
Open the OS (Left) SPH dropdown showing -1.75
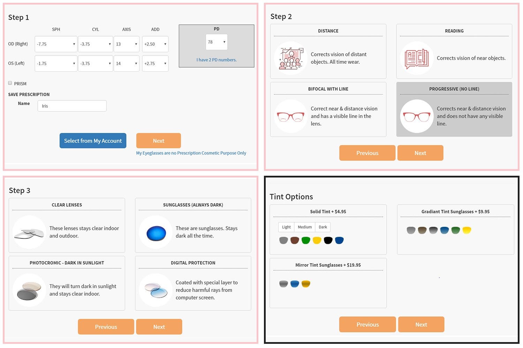pyautogui.click(x=56, y=64)
